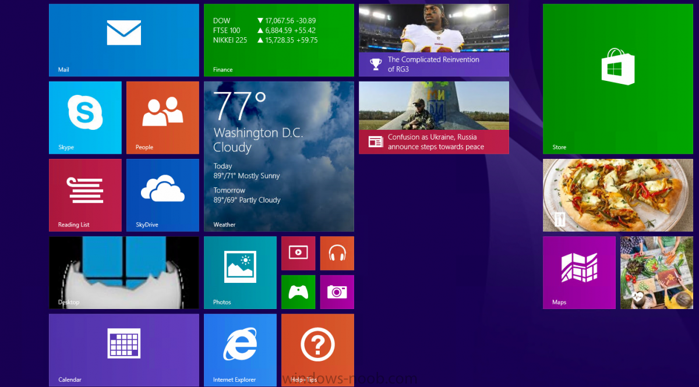Click the trophy icon on sports tile

(x=376, y=64)
